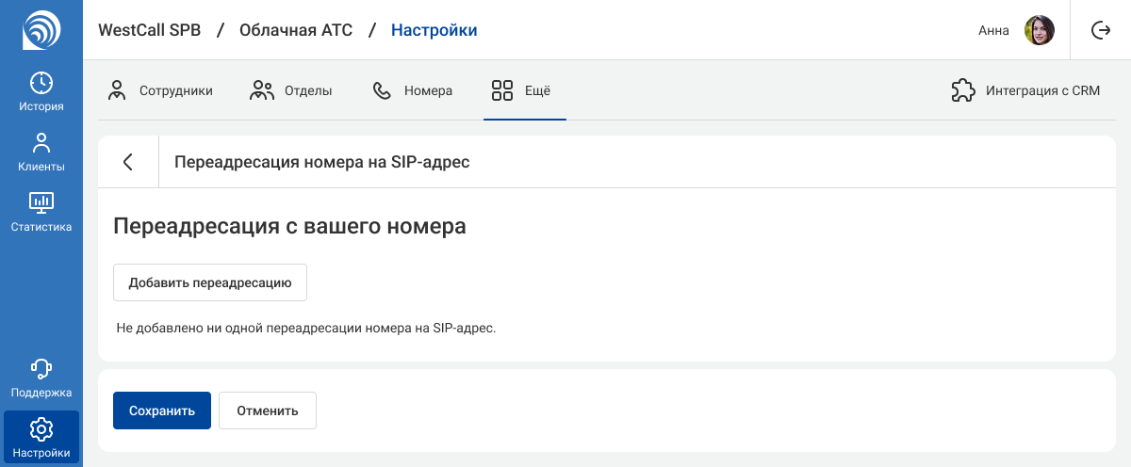The width and height of the screenshot is (1131, 467).
Task: Open Statistics via the chart icon
Action: coord(41,202)
